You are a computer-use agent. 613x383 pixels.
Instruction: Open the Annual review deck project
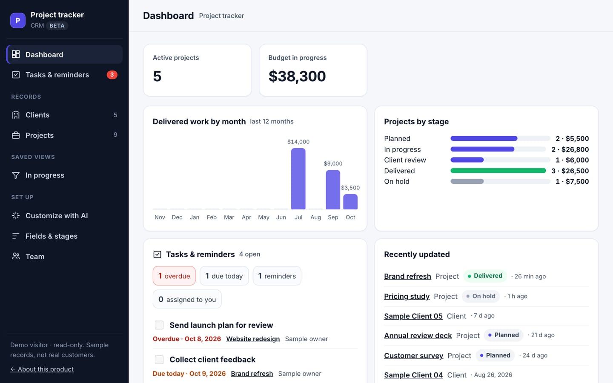(418, 335)
